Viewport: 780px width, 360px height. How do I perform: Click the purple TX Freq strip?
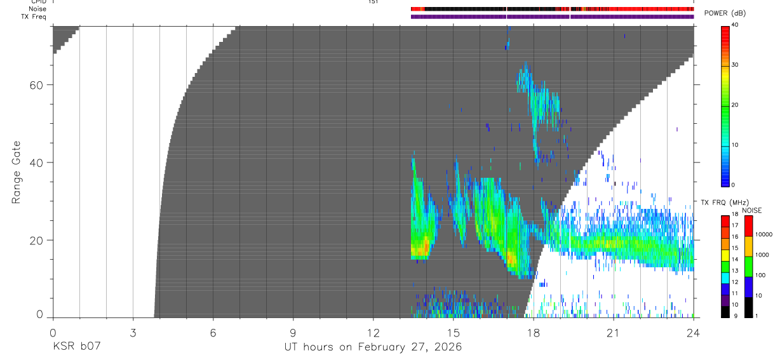pos(552,17)
